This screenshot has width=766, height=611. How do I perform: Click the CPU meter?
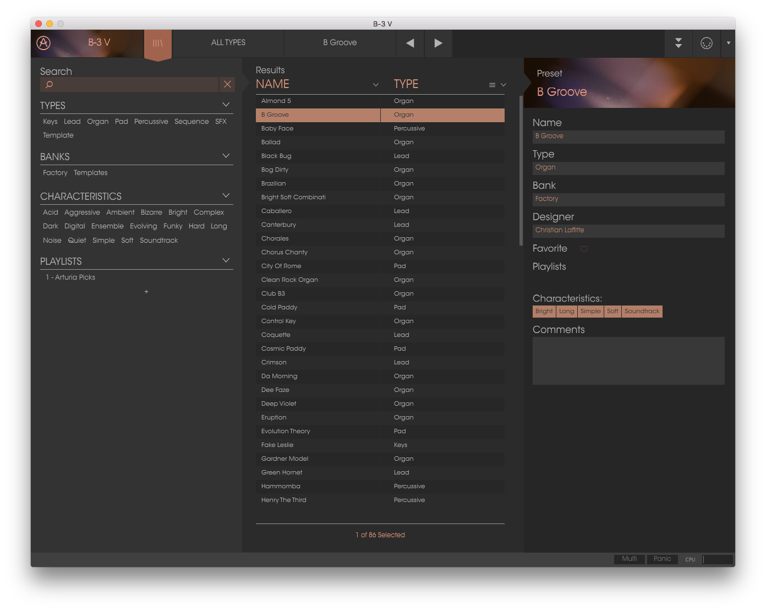point(718,559)
